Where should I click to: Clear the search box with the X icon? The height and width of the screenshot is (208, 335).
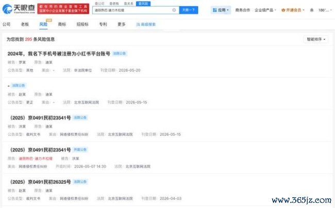tap(174, 10)
